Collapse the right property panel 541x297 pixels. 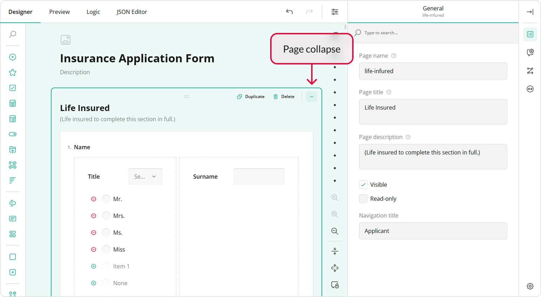click(530, 12)
